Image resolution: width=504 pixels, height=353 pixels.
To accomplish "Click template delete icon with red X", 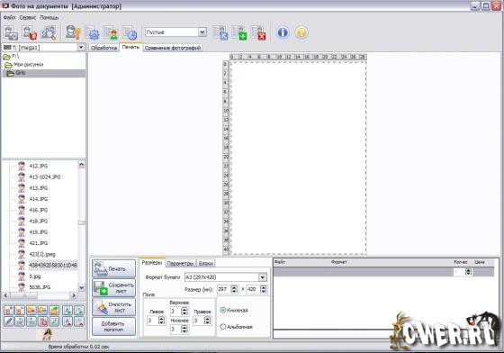I will coord(258,32).
